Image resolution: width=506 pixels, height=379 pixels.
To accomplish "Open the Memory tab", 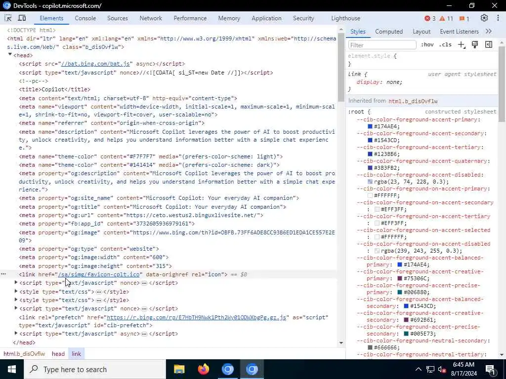I will coord(229,18).
